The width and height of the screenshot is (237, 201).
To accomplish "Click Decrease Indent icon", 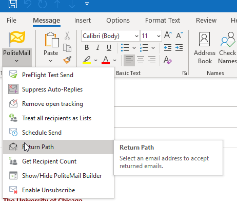I will pos(168,47).
